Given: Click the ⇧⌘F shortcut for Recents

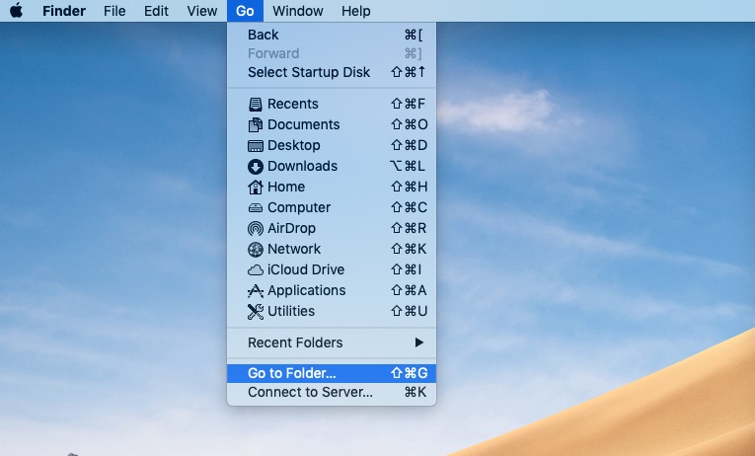Looking at the screenshot, I should (x=408, y=104).
